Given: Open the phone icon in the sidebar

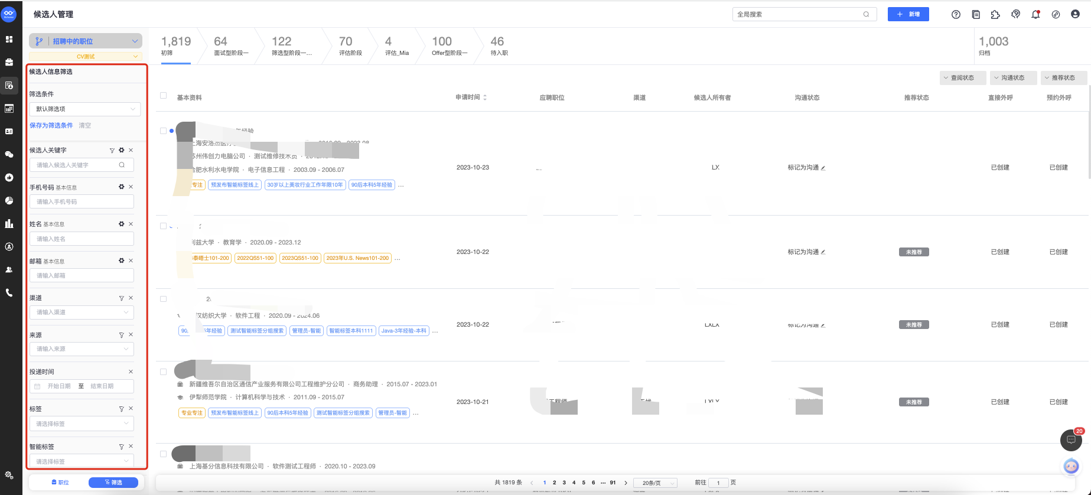Looking at the screenshot, I should point(9,293).
